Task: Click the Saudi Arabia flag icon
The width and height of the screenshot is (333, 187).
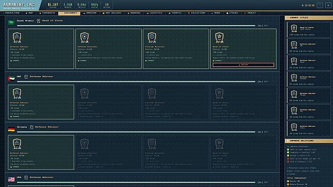Action: (x=11, y=22)
